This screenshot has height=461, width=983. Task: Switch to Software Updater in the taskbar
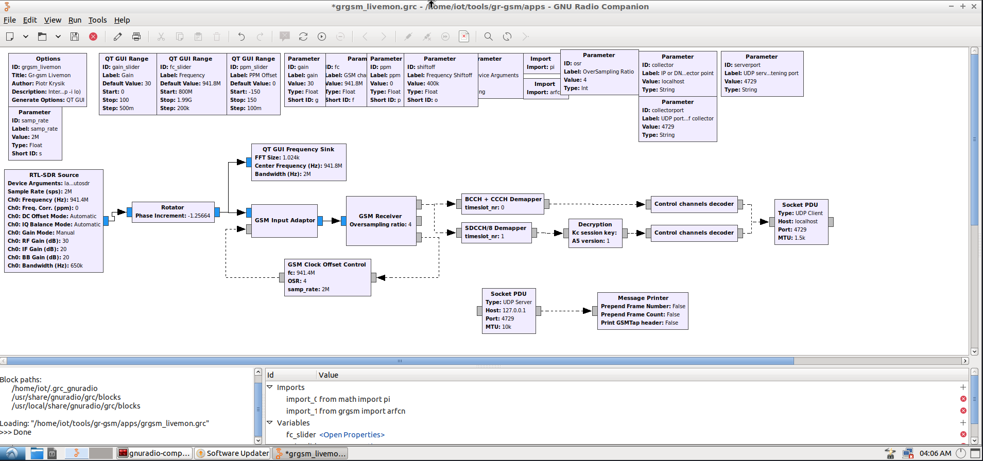tap(232, 453)
